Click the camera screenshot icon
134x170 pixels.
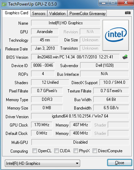tap(128, 13)
